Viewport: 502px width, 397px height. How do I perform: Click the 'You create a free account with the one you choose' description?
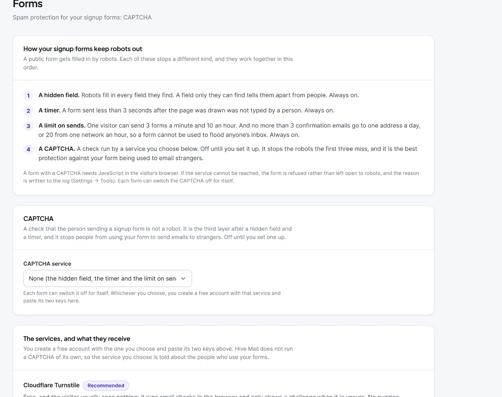coord(158,353)
